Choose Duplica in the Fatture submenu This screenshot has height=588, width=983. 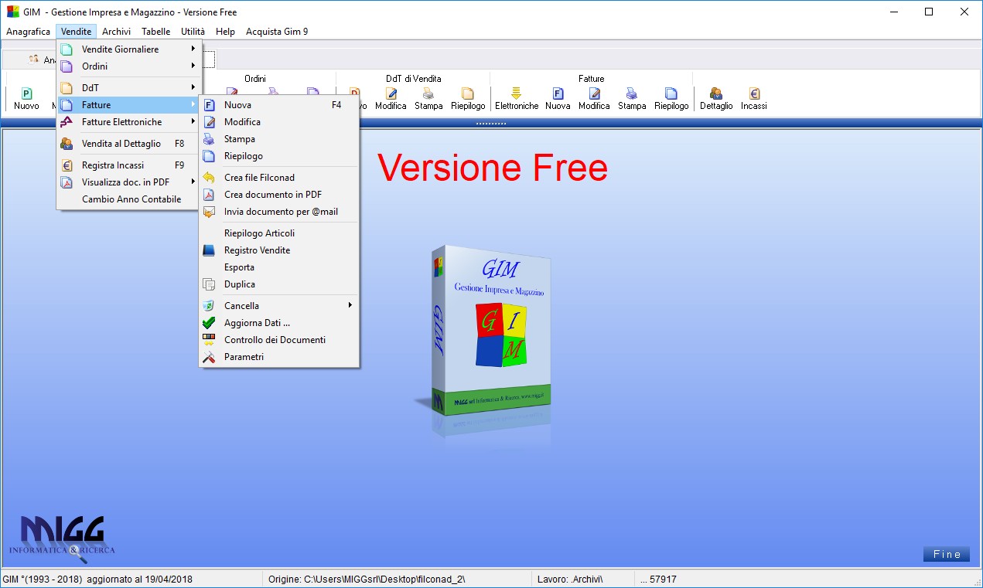tap(279, 284)
